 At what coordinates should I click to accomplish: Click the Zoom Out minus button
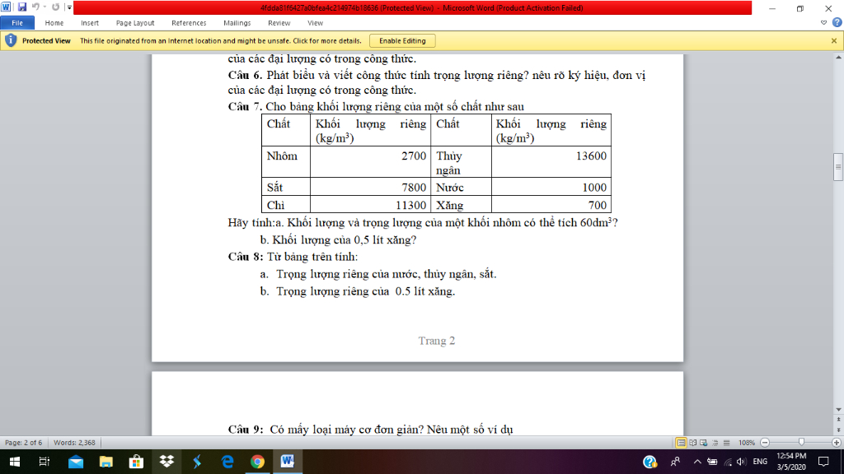[x=765, y=443]
